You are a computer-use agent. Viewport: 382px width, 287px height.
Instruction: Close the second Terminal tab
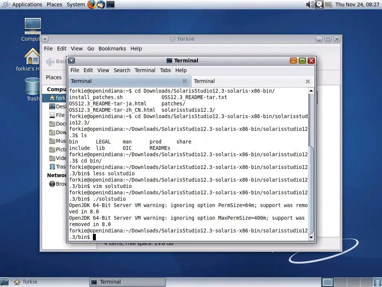308,81
